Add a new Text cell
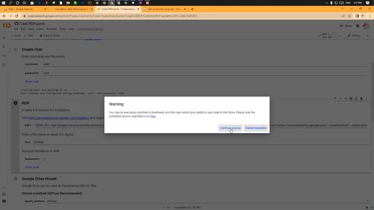The width and height of the screenshot is (374, 210). (x=29, y=36)
